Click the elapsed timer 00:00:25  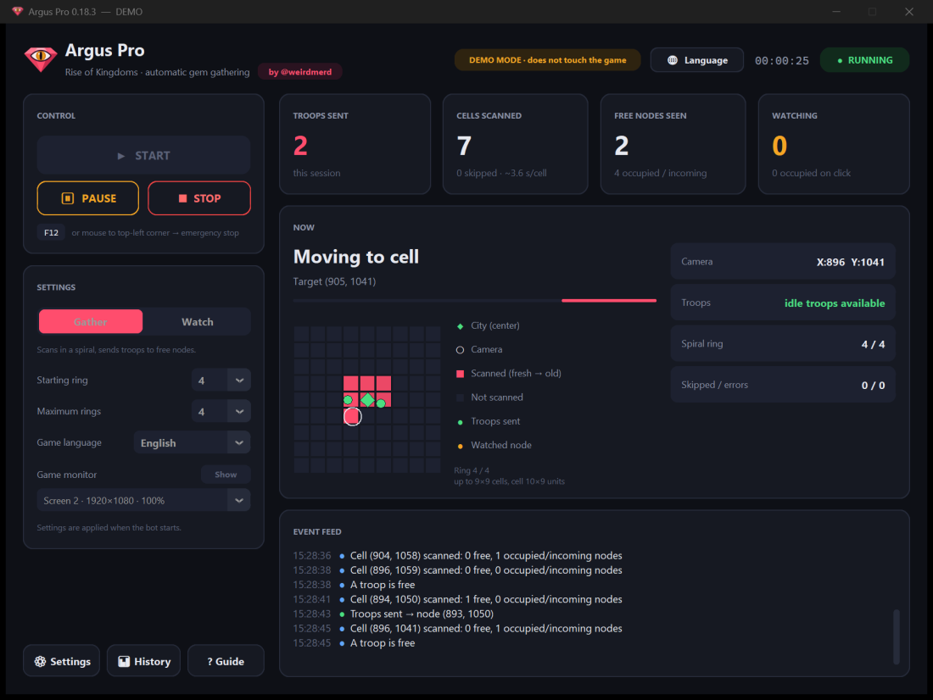pos(782,61)
